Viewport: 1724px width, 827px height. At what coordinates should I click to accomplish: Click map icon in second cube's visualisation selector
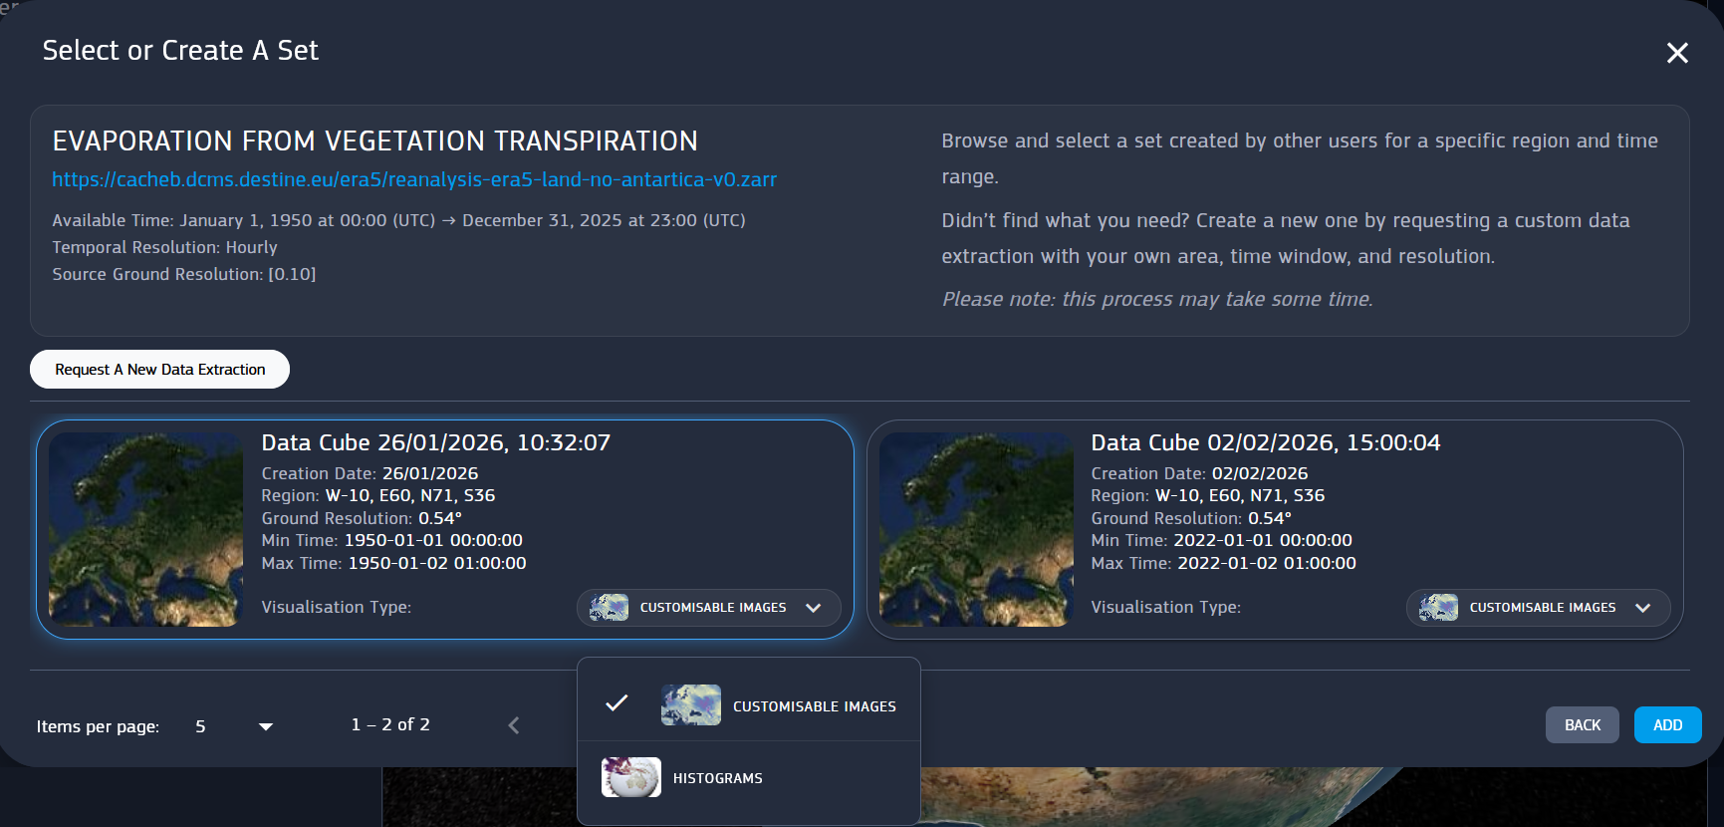pos(1438,608)
